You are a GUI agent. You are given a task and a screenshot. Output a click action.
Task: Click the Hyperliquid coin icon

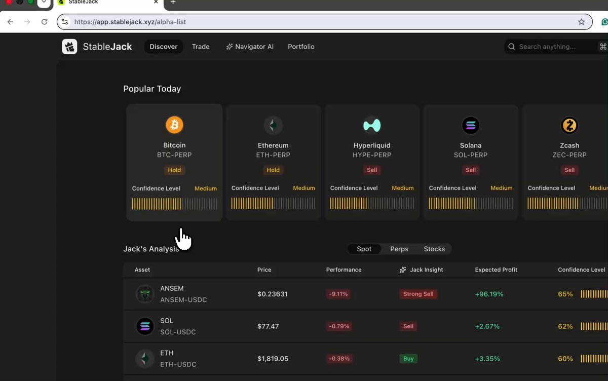tap(372, 125)
